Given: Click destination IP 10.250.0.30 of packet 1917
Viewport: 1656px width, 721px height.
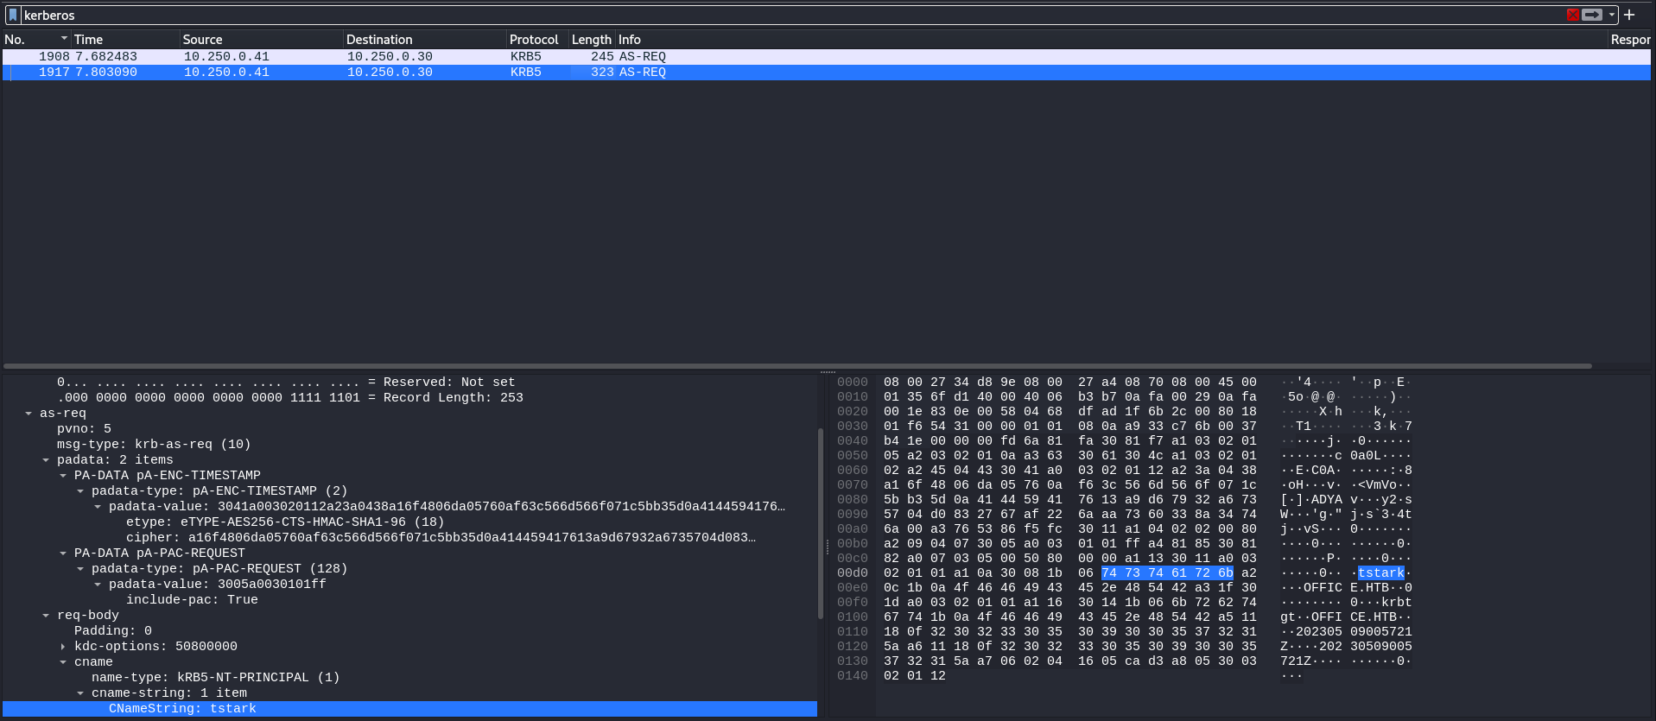Looking at the screenshot, I should [x=390, y=72].
